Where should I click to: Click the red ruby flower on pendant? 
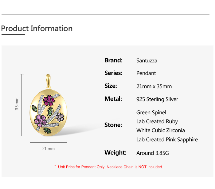[x=49, y=100]
